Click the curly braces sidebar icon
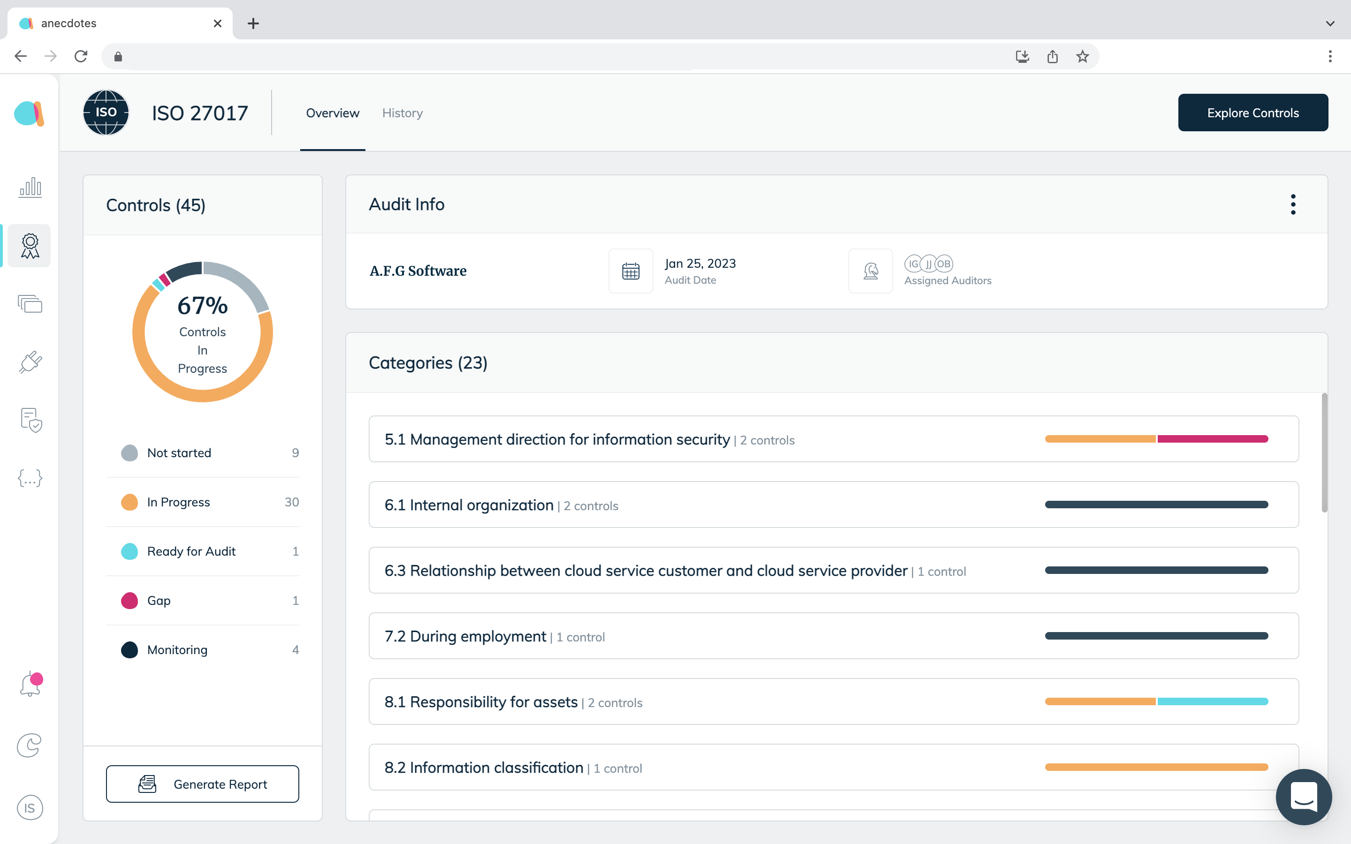1351x844 pixels. [30, 478]
